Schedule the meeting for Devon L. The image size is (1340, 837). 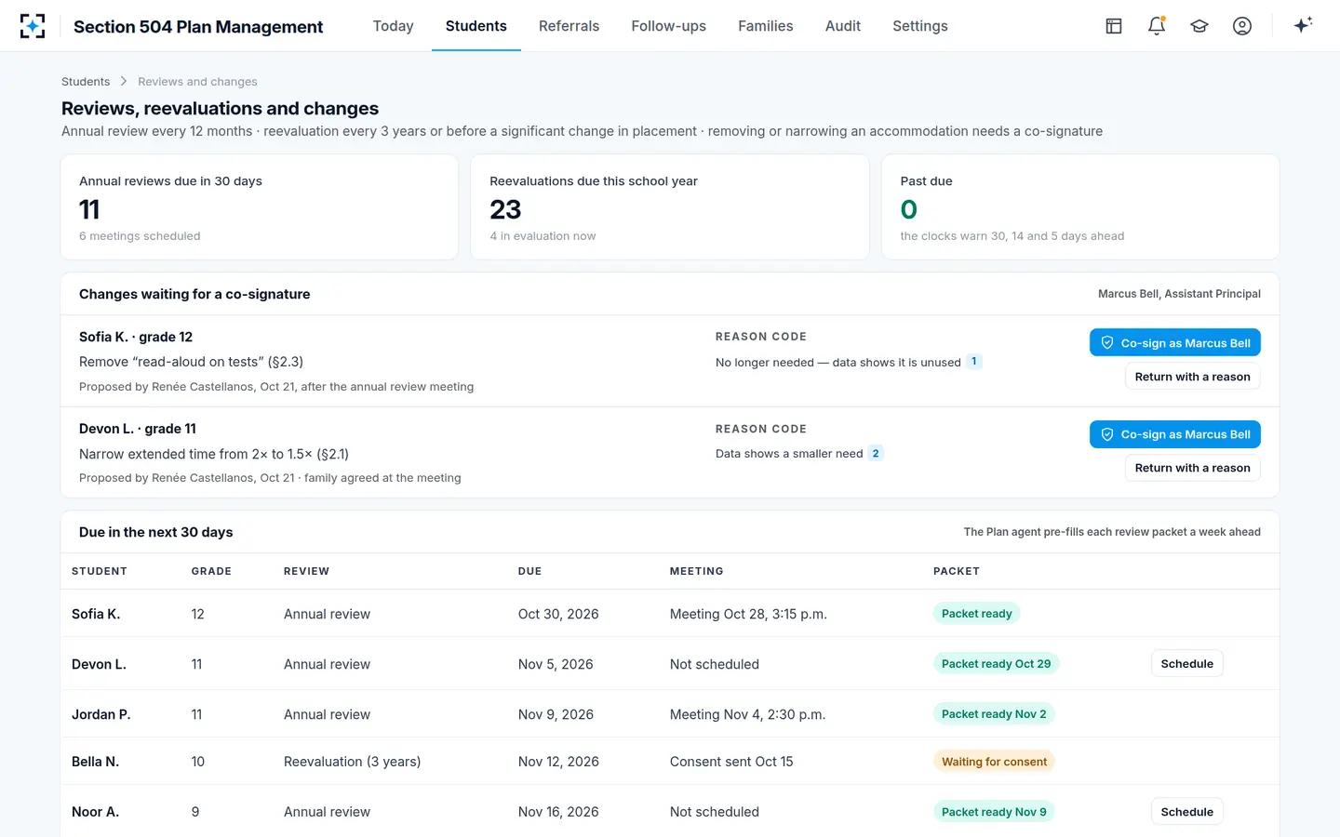point(1186,664)
